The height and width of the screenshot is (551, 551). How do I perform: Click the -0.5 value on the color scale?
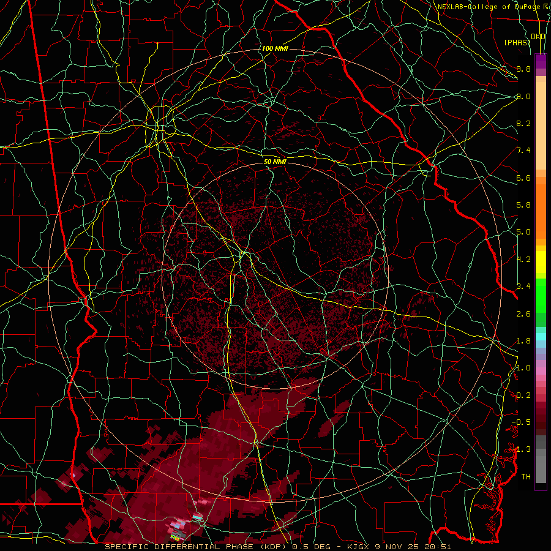(521, 422)
